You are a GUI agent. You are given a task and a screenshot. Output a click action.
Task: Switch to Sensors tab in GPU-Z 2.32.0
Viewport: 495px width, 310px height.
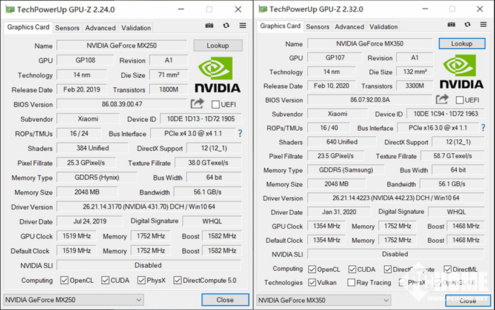click(x=317, y=27)
